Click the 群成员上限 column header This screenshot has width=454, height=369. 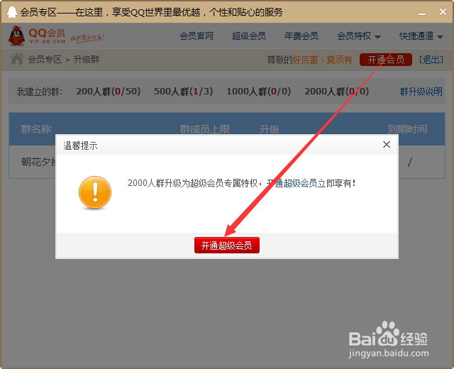point(205,129)
